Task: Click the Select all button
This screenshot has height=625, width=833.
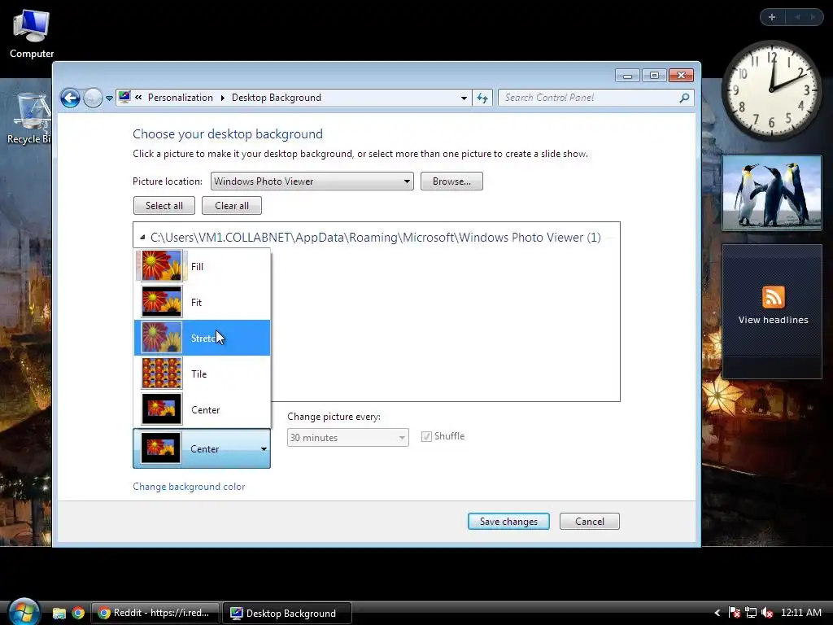Action: [x=164, y=206]
